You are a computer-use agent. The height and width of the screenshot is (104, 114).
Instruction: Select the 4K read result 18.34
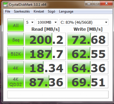(45, 68)
